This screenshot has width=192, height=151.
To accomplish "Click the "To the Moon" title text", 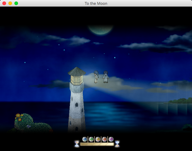I will pyautogui.click(x=96, y=3).
